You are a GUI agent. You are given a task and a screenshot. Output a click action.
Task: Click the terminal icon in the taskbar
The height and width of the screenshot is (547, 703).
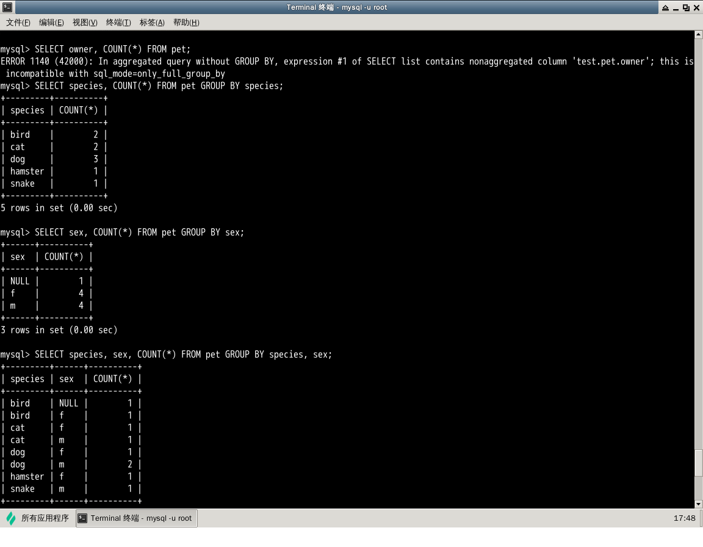(x=83, y=518)
